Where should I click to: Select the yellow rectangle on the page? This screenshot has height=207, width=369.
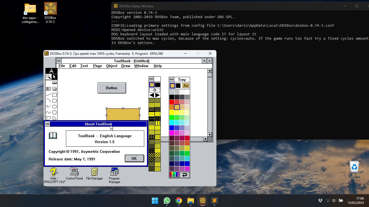coord(123,114)
